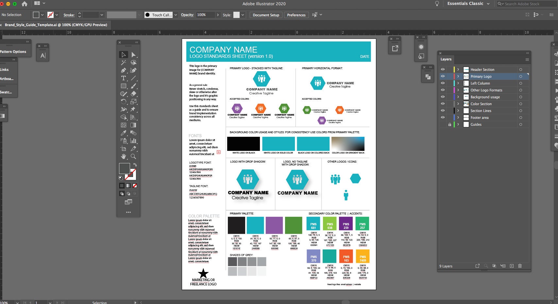Image resolution: width=558 pixels, height=304 pixels.
Task: Toggle visibility of the Footer area layer
Action: [443, 117]
